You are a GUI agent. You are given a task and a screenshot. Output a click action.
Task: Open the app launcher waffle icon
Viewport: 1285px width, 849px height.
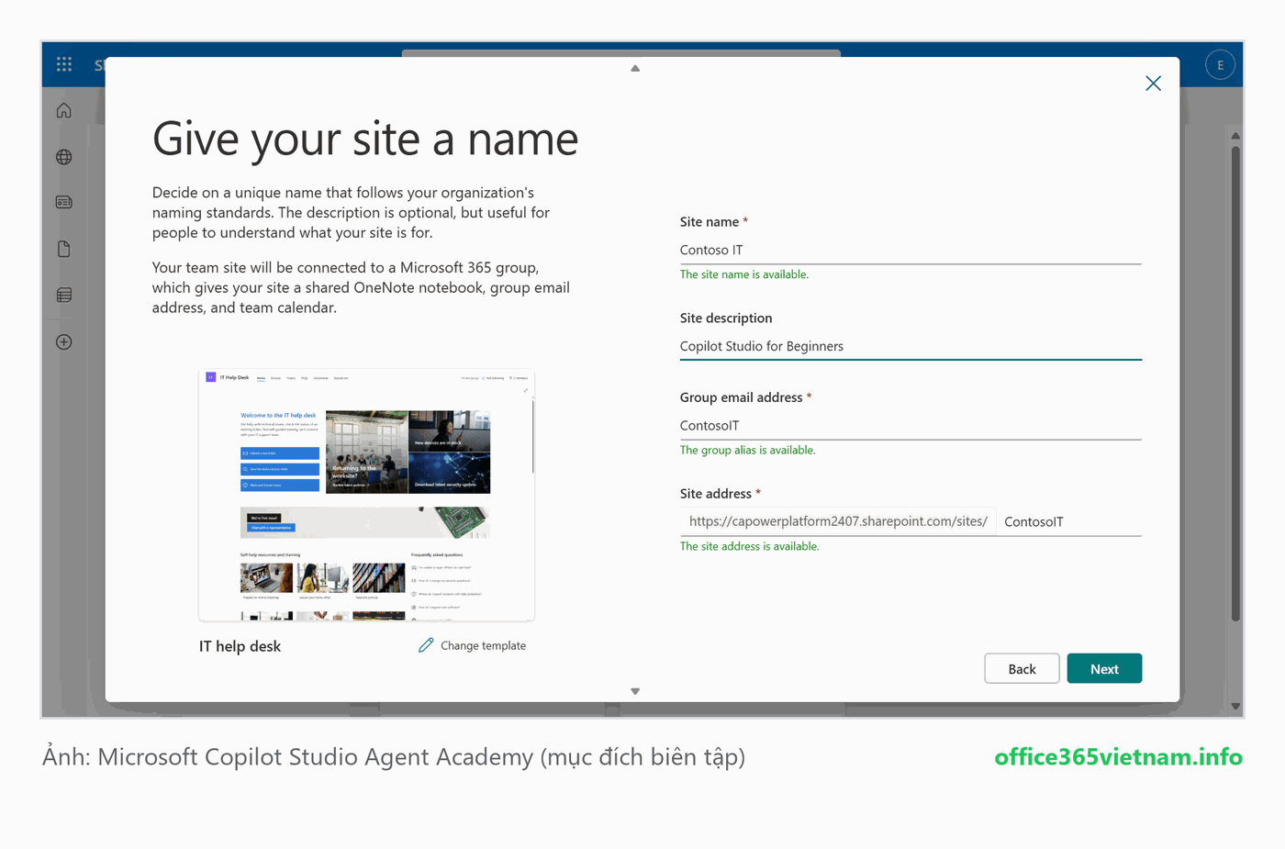click(63, 64)
